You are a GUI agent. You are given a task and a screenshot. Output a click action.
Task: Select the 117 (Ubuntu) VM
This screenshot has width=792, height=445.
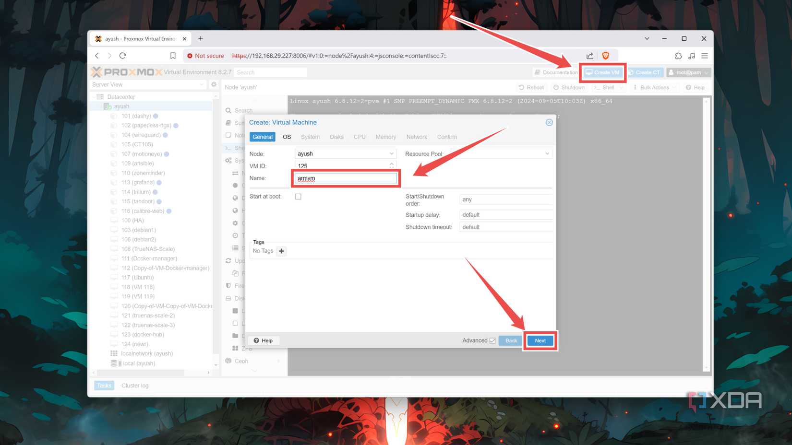[x=137, y=278]
